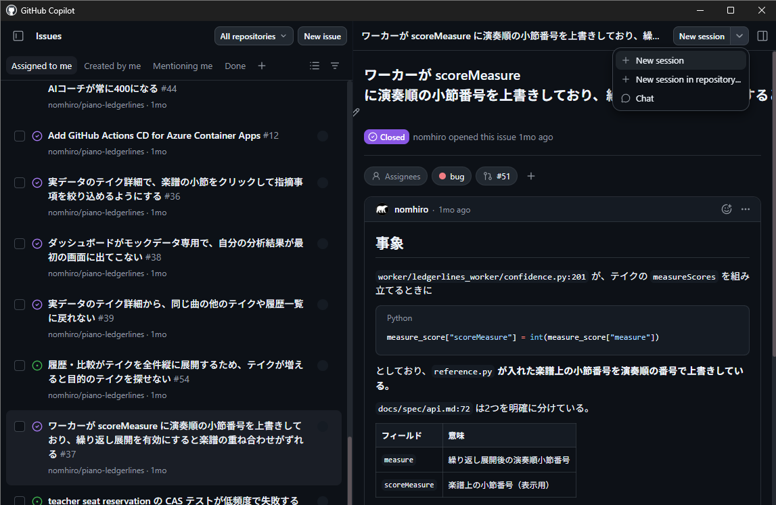Switch to Mentioning me tab

[x=183, y=66]
